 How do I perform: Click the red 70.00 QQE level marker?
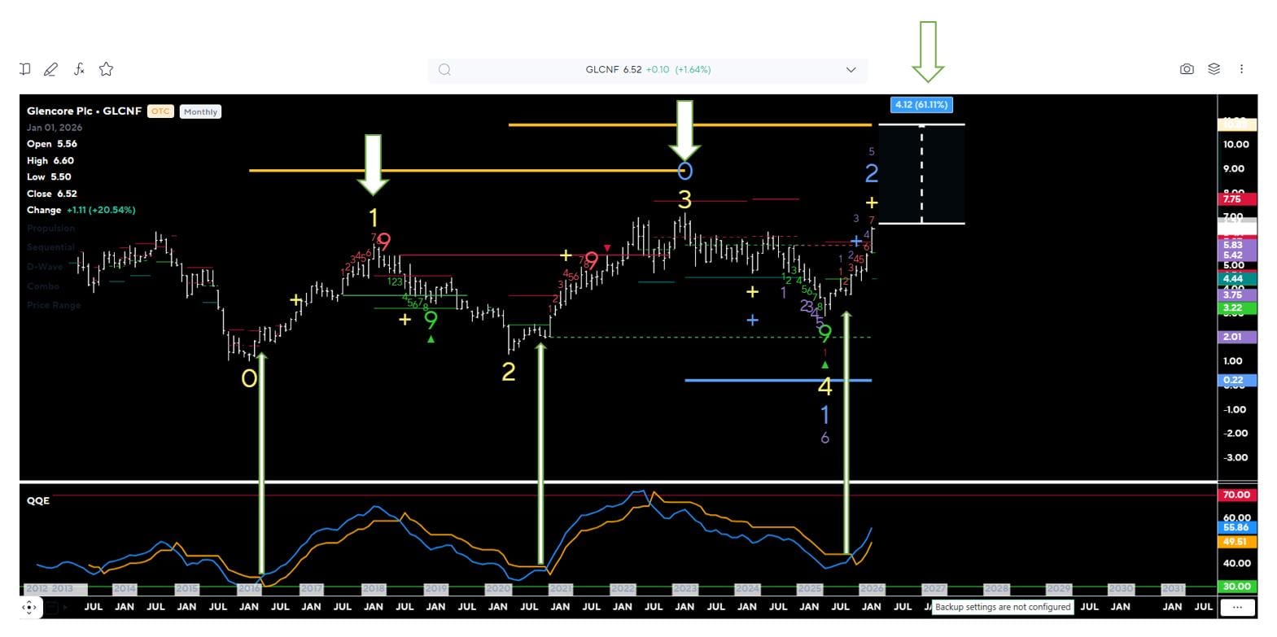click(x=1236, y=495)
